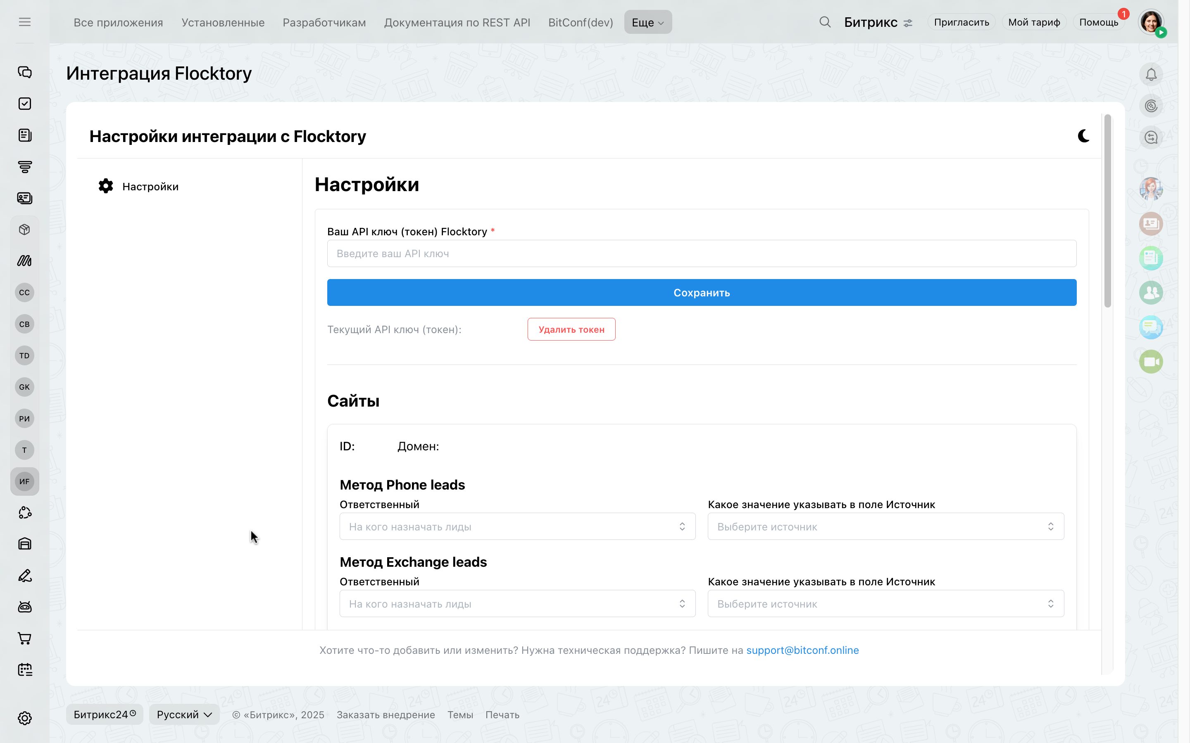Open the tasks checkmark icon in the sidebar

pos(25,104)
